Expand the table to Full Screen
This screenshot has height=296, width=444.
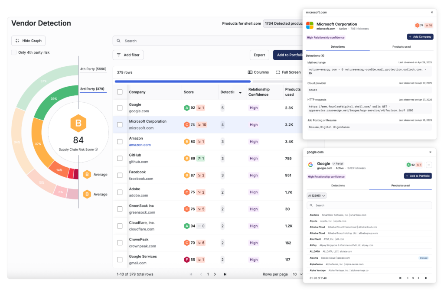[288, 72]
